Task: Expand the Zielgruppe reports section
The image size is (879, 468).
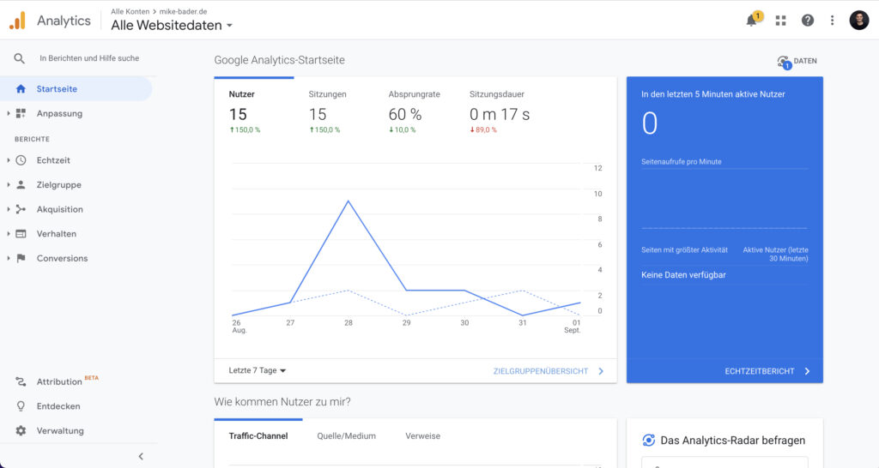Action: [x=58, y=184]
